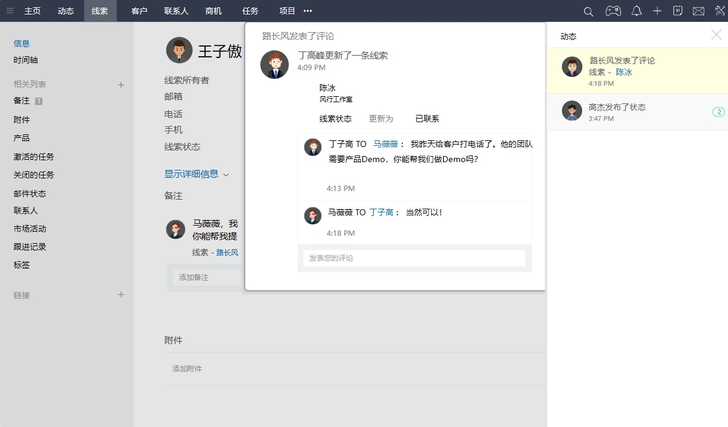The height and width of the screenshot is (427, 728).
Task: Open the more tabs menu via ellipsis
Action: pos(307,10)
